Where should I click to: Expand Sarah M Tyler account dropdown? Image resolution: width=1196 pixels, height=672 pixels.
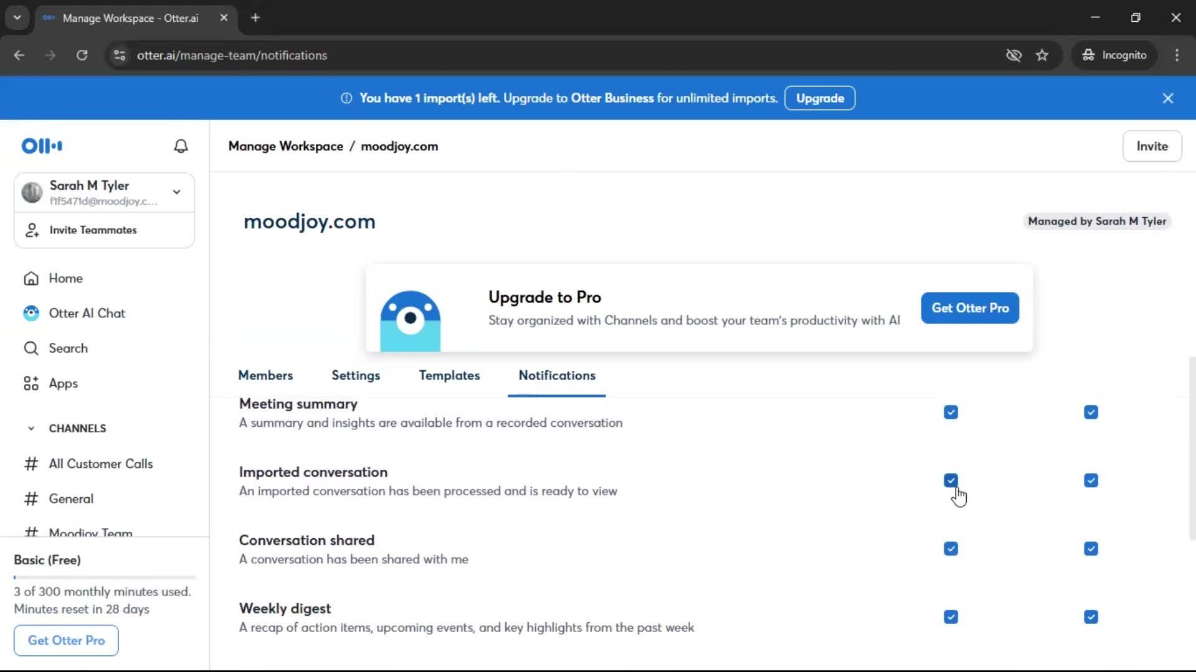177,192
